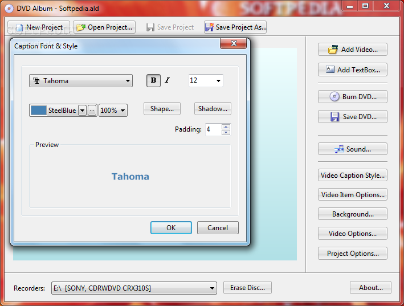Click the Background... button

pos(353,214)
